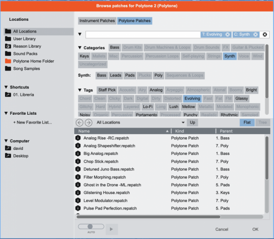Cancel the patch browser dialog

tap(222, 229)
